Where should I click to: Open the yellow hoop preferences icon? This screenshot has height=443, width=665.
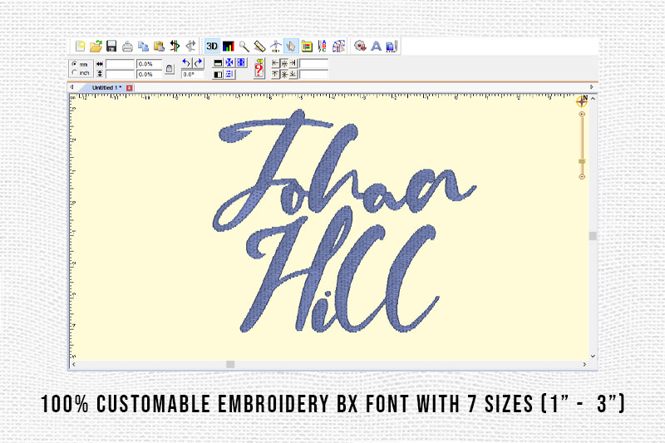(x=307, y=47)
